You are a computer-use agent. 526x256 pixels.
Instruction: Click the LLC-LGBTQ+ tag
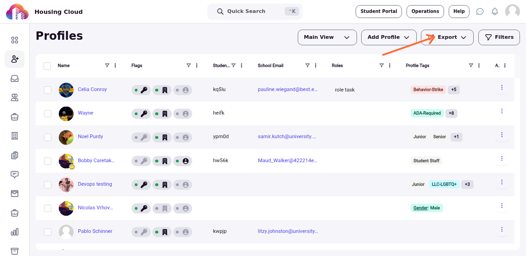pyautogui.click(x=444, y=184)
